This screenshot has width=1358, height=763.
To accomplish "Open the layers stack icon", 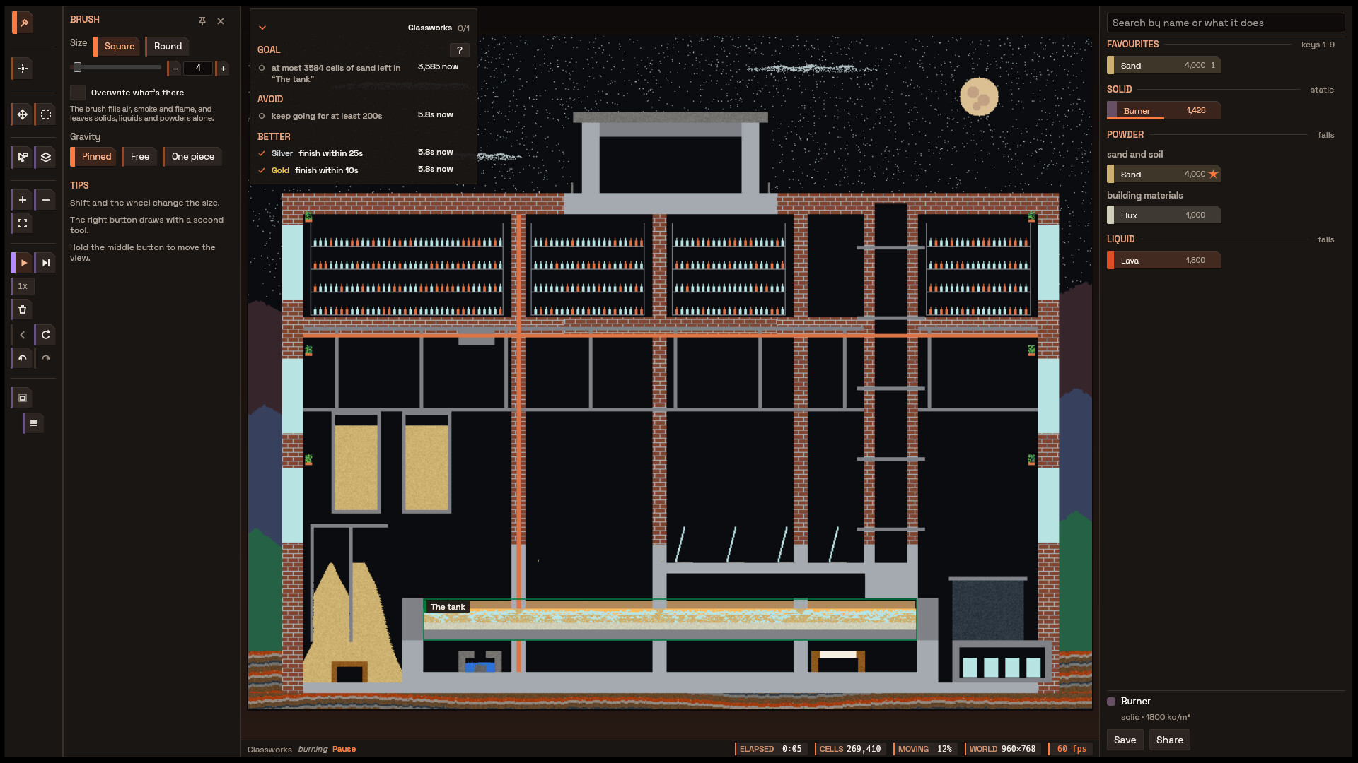I will pos(46,157).
